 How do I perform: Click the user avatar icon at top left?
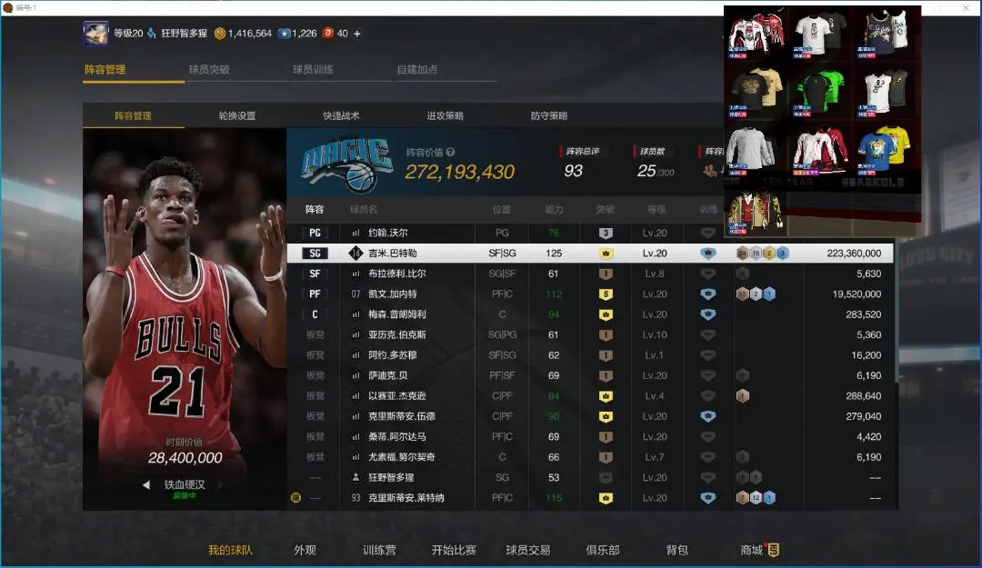click(x=95, y=34)
